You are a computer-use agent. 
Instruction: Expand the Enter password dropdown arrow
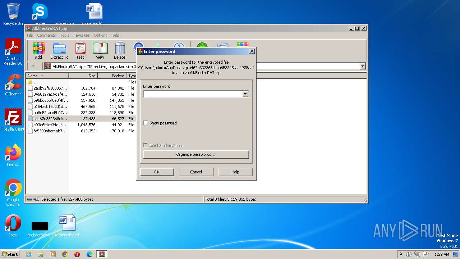click(245, 94)
